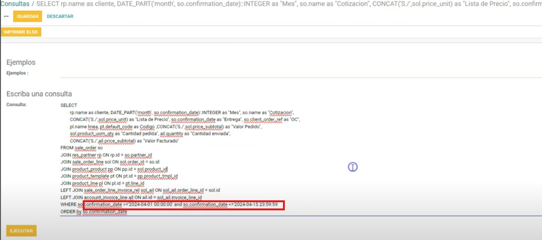Click the small arrow icon beside GUARDAR
The width and height of the screenshot is (542, 240).
pos(6,16)
